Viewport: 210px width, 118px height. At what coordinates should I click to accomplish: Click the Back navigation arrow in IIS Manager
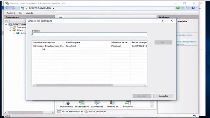7,8
